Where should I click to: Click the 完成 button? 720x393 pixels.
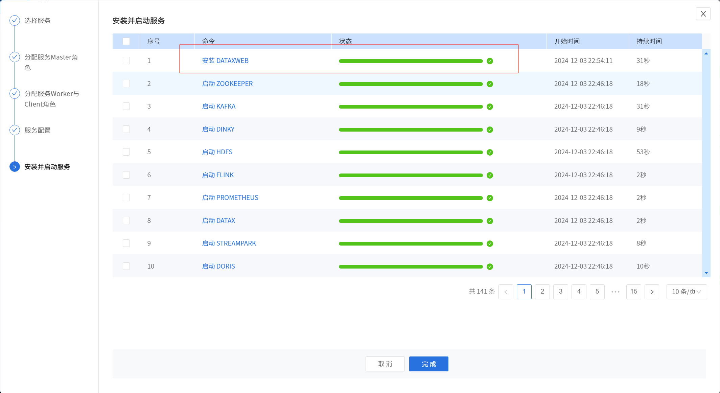pos(428,364)
